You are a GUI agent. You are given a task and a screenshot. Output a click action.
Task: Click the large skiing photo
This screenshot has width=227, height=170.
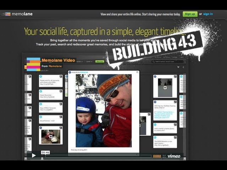[104, 111]
